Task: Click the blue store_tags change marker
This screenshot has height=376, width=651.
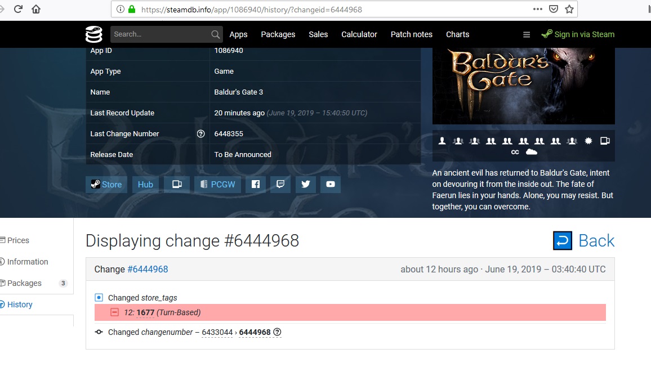Action: (x=99, y=298)
